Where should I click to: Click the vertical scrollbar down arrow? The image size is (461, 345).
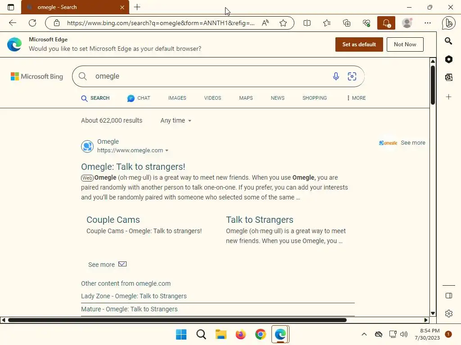[x=433, y=313]
